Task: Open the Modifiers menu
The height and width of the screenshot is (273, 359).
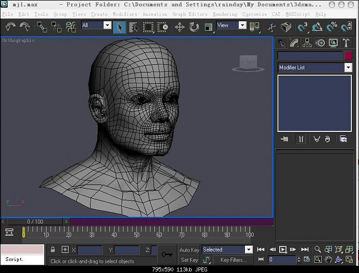Action: pos(125,14)
